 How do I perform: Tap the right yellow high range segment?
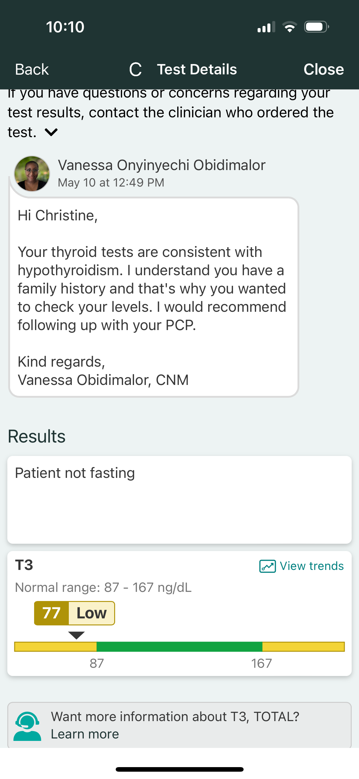tap(303, 646)
